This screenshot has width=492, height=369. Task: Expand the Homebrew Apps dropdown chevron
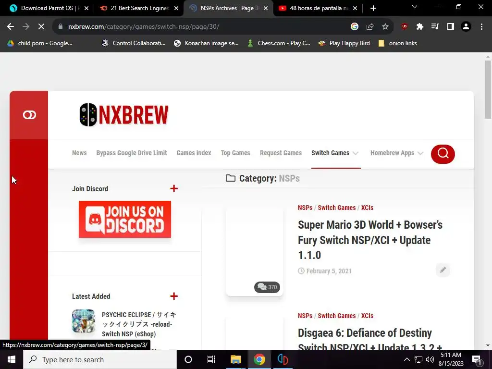tap(420, 153)
